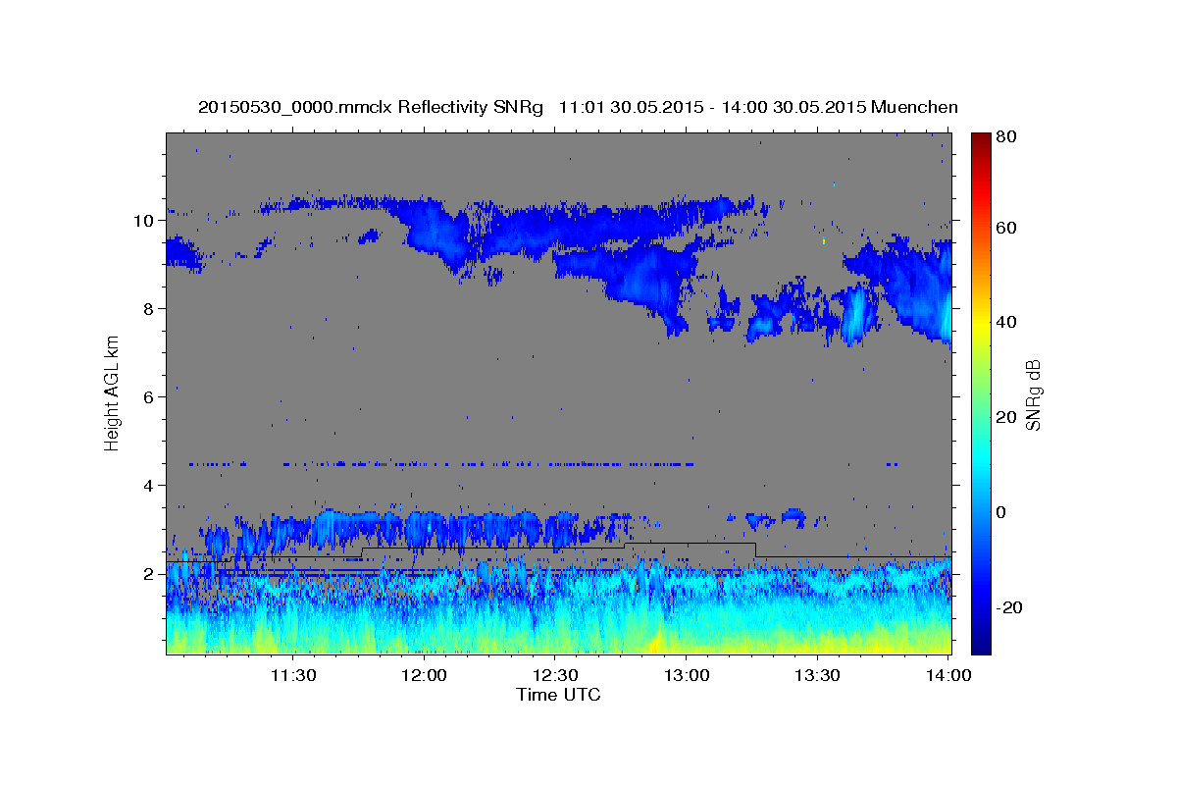
Task: Click the plot title text starting with 20150530_0000.mmclx
Action: 578,107
